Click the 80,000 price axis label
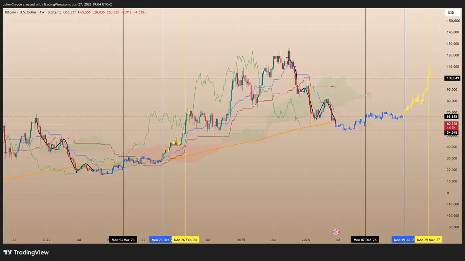 [453, 101]
